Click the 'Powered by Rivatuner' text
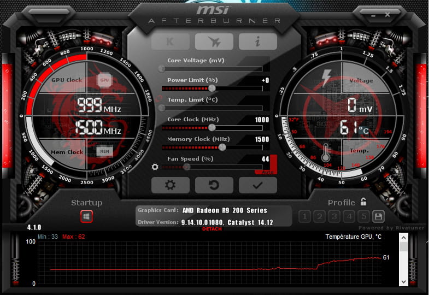This screenshot has width=446, height=295. tap(391, 228)
